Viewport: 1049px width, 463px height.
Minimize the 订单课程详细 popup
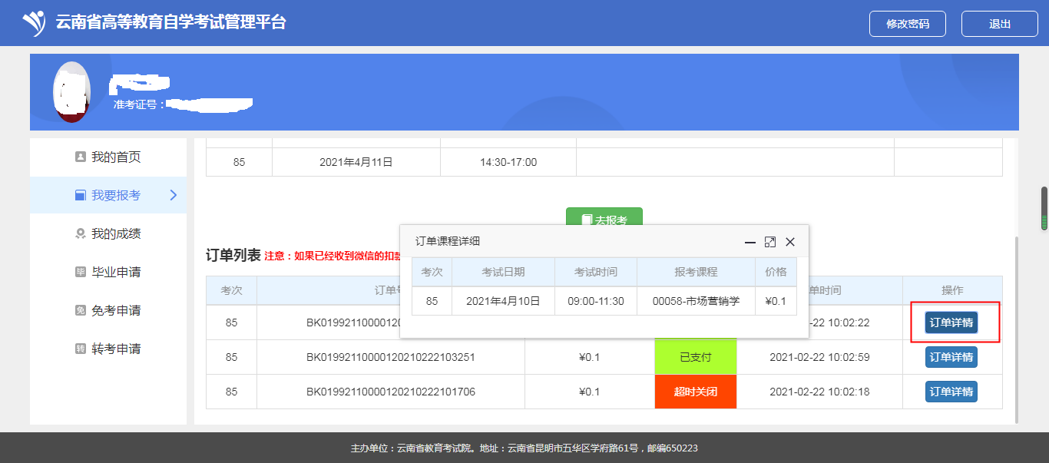tap(750, 242)
